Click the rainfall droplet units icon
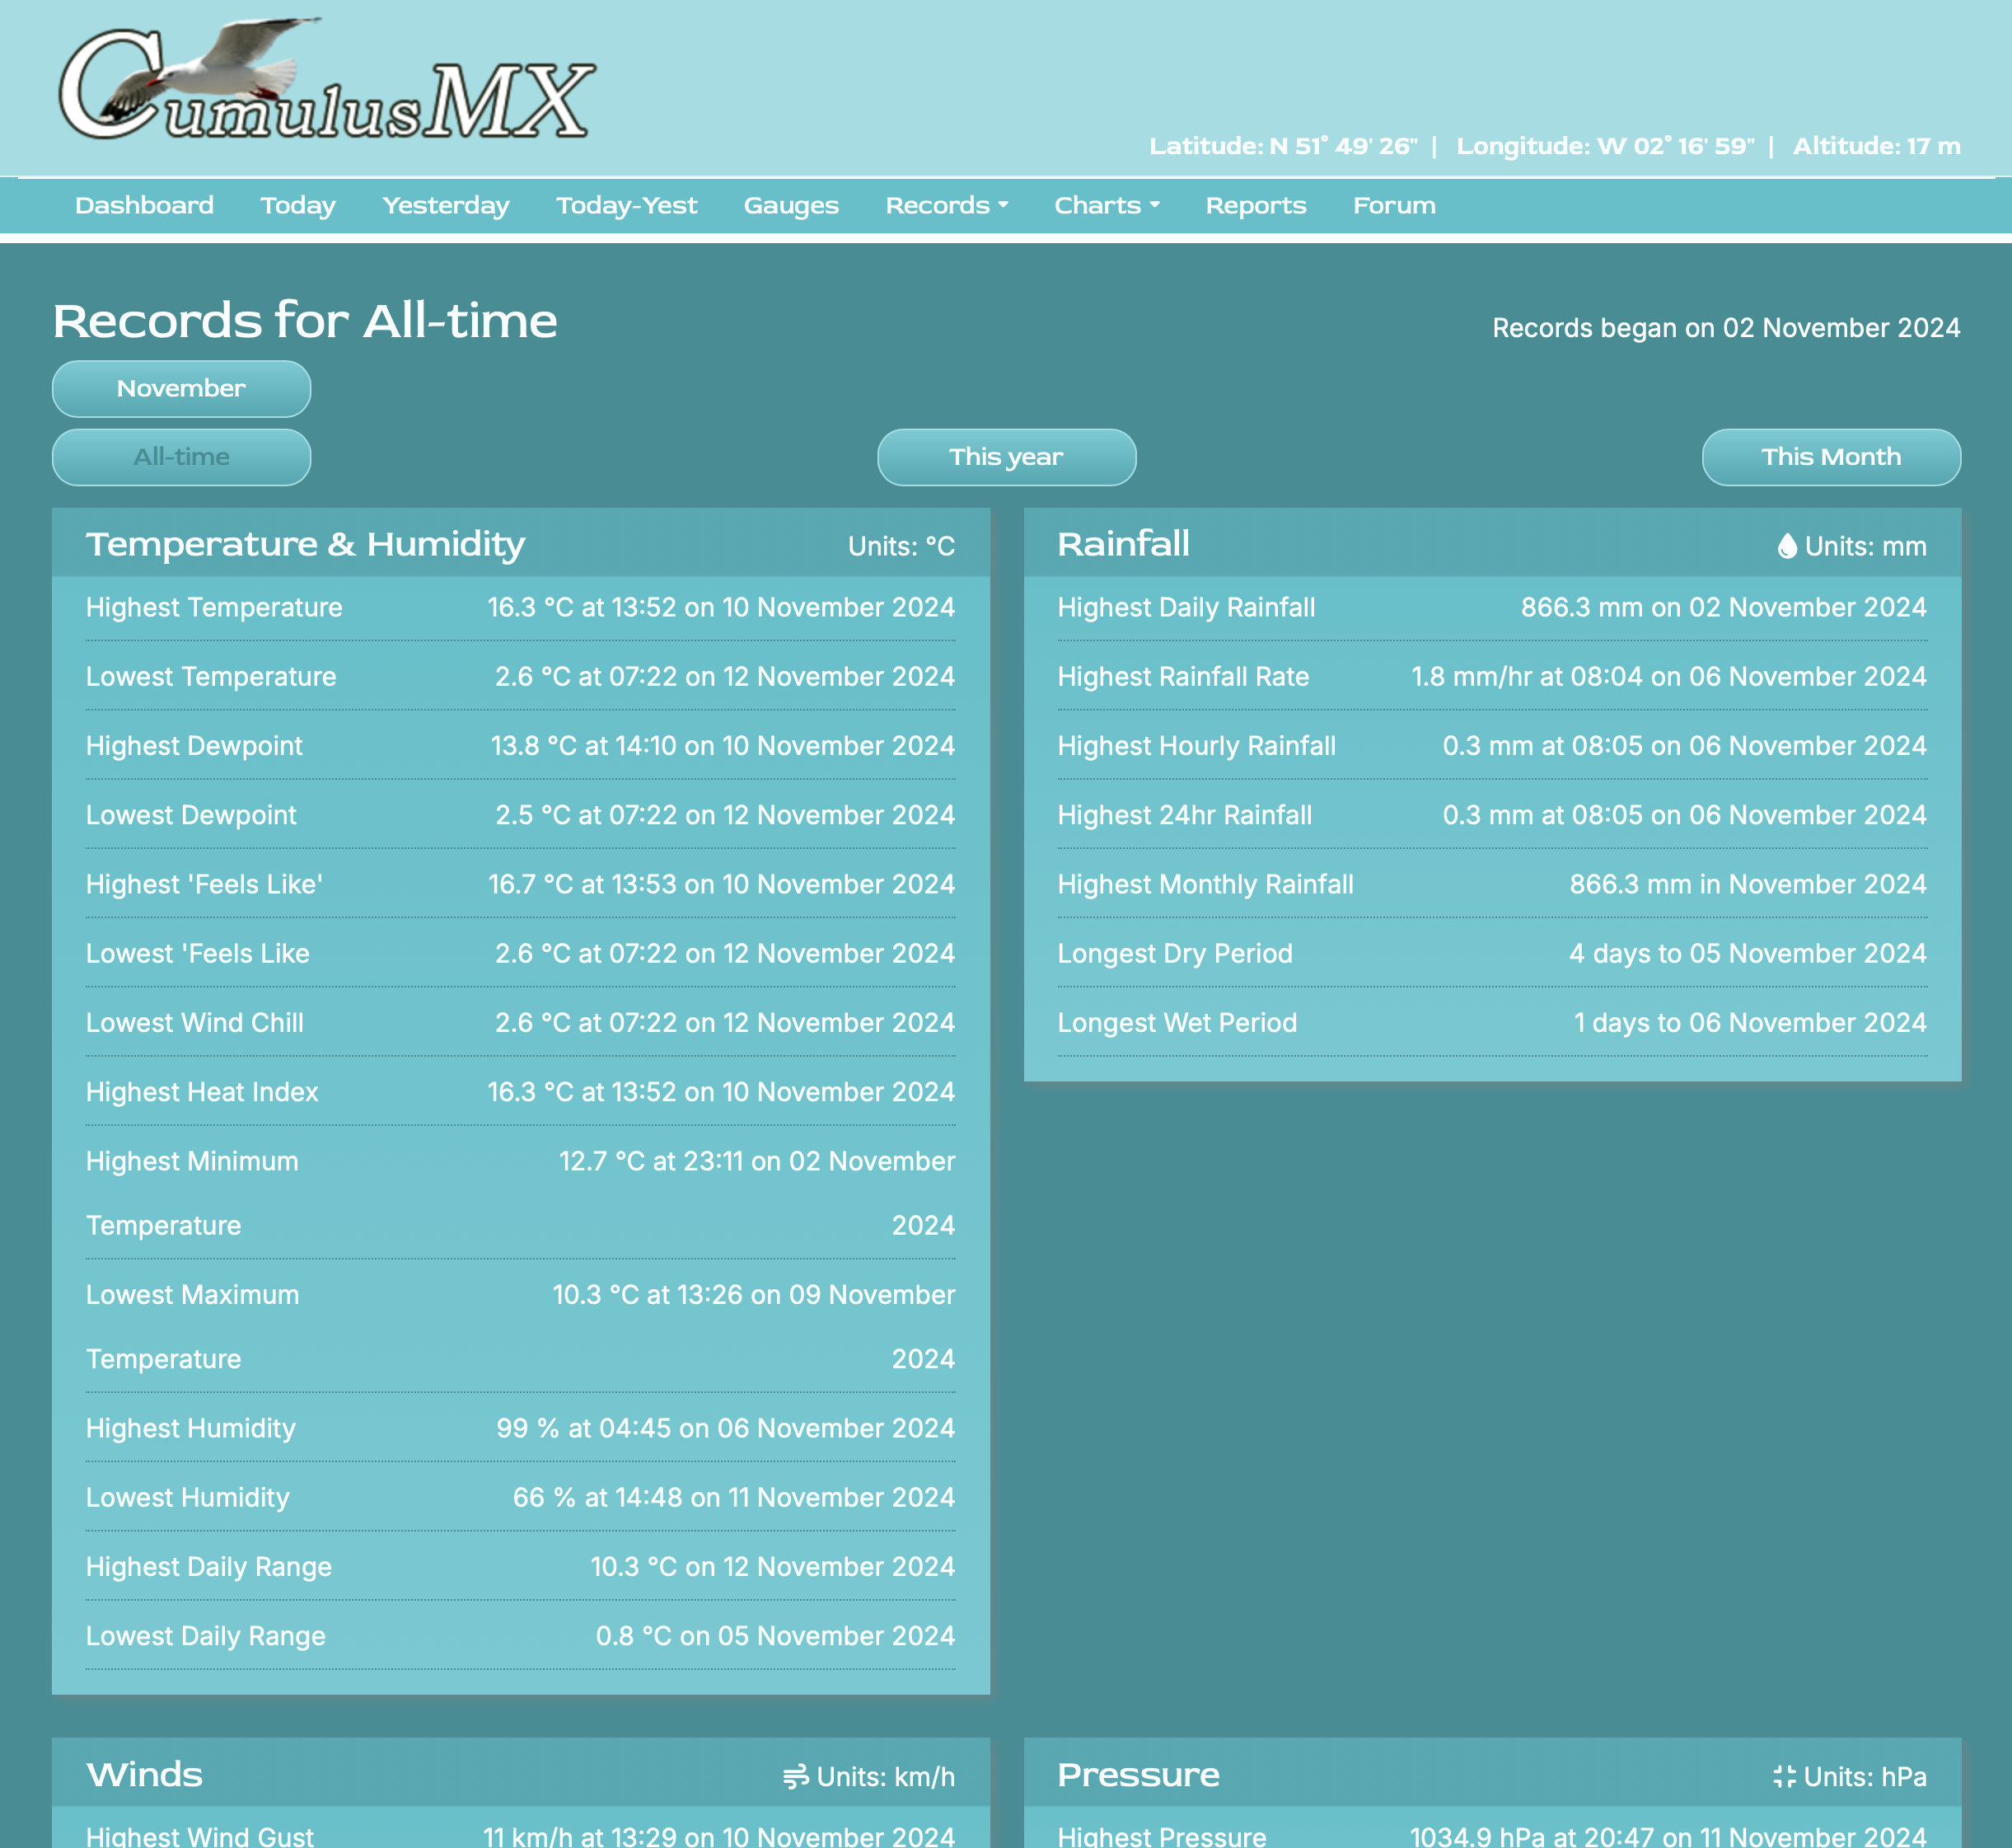This screenshot has width=2012, height=1848. pos(1787,546)
